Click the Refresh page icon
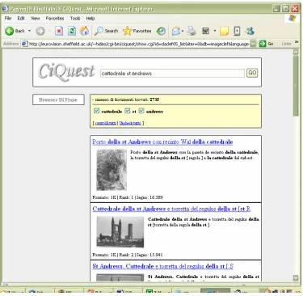The height and width of the screenshot is (296, 303). tap(72, 31)
